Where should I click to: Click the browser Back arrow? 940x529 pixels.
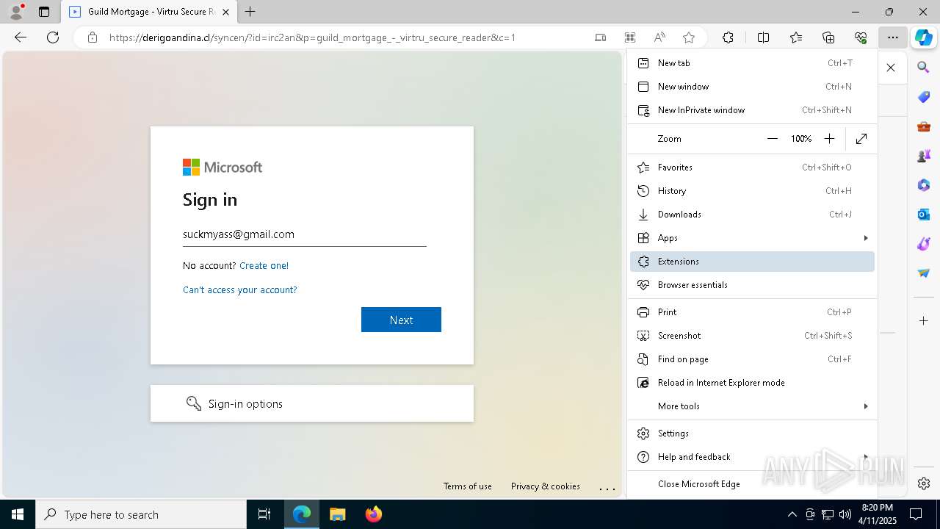[x=21, y=37]
